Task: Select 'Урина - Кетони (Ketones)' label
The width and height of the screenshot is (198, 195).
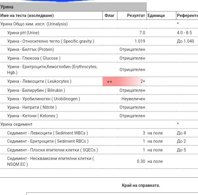Action: coord(32,116)
